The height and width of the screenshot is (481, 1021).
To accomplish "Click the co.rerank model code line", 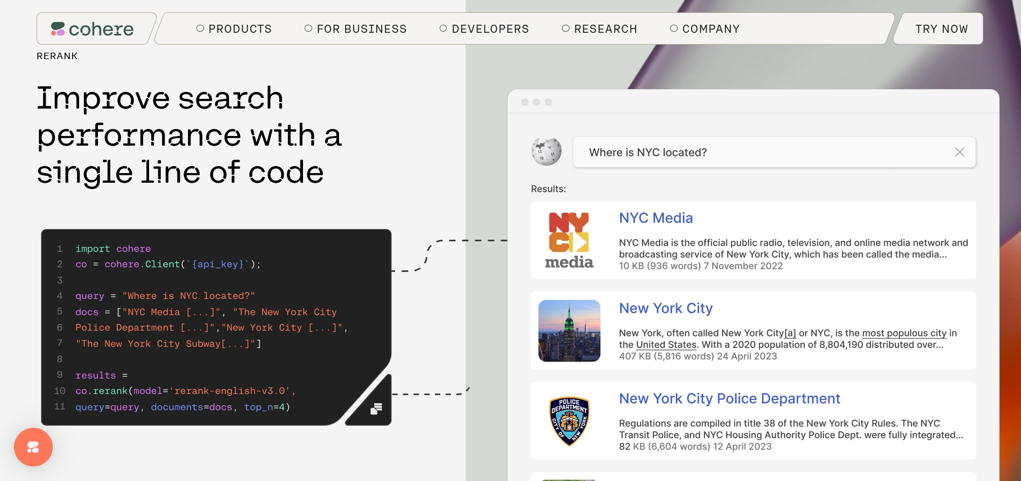I will pyautogui.click(x=185, y=391).
